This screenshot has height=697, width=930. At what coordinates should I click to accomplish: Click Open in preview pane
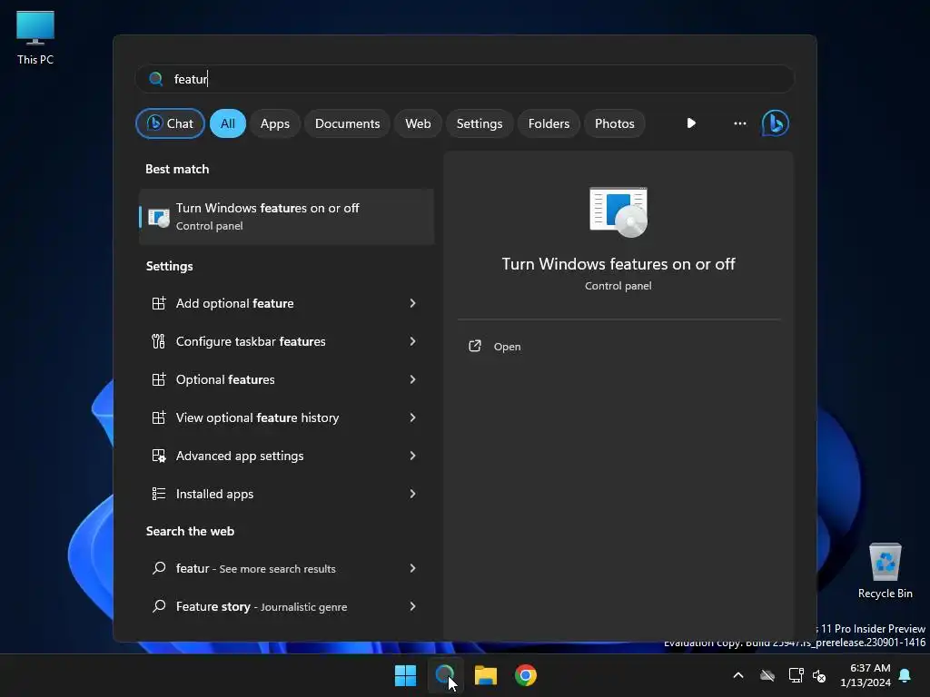[507, 347]
